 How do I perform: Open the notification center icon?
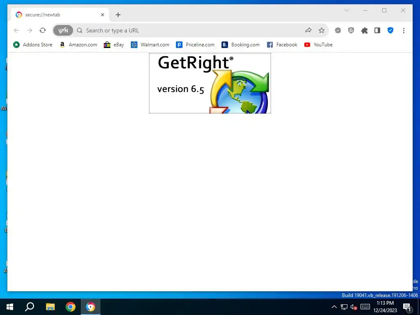pyautogui.click(x=407, y=307)
